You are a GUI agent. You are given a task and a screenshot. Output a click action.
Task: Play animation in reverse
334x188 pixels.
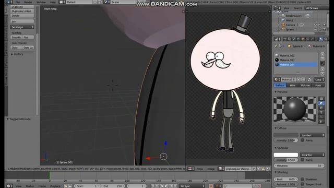[161, 186]
